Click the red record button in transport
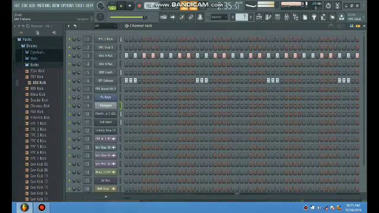 pyautogui.click(x=139, y=6)
